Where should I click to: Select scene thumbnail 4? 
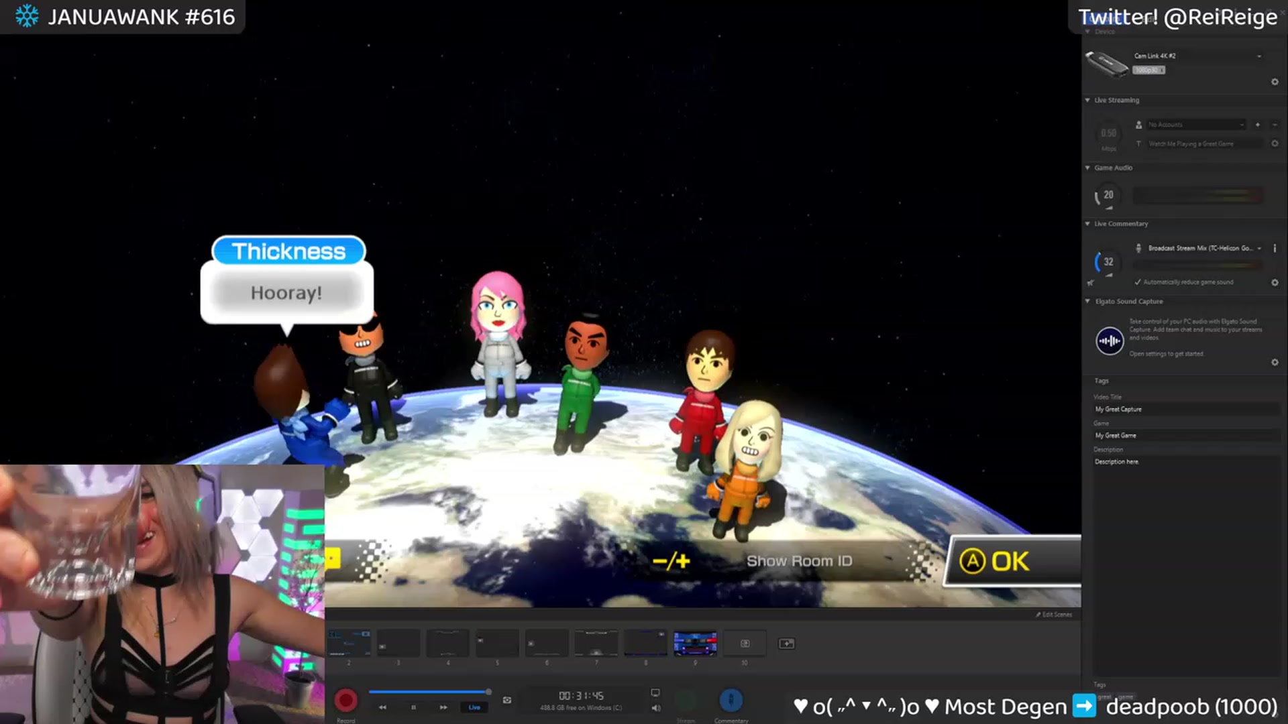[x=448, y=643]
